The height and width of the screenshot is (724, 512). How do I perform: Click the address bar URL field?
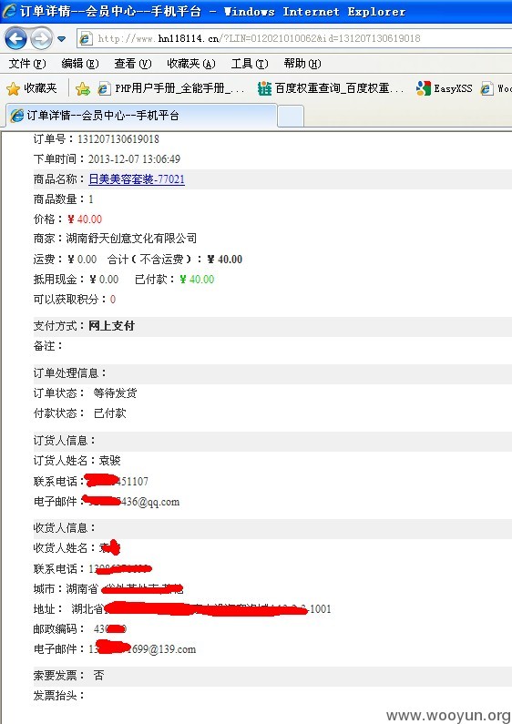coord(296,38)
